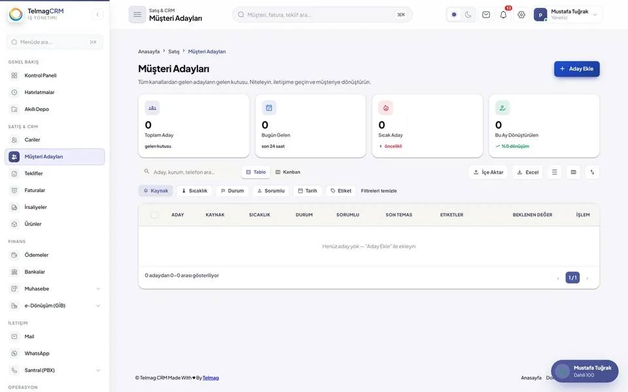Click the Toplam Aday card icon
The image size is (628, 392).
[x=152, y=108]
